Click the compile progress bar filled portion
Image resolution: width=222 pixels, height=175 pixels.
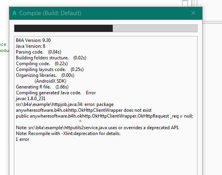[x=64, y=28]
